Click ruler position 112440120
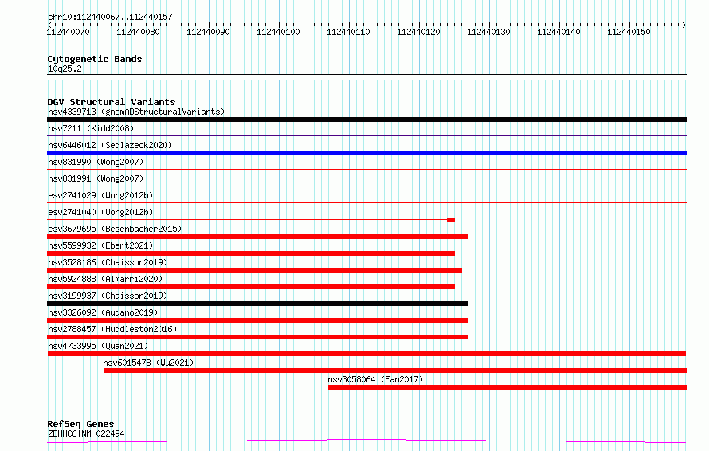 (418, 32)
